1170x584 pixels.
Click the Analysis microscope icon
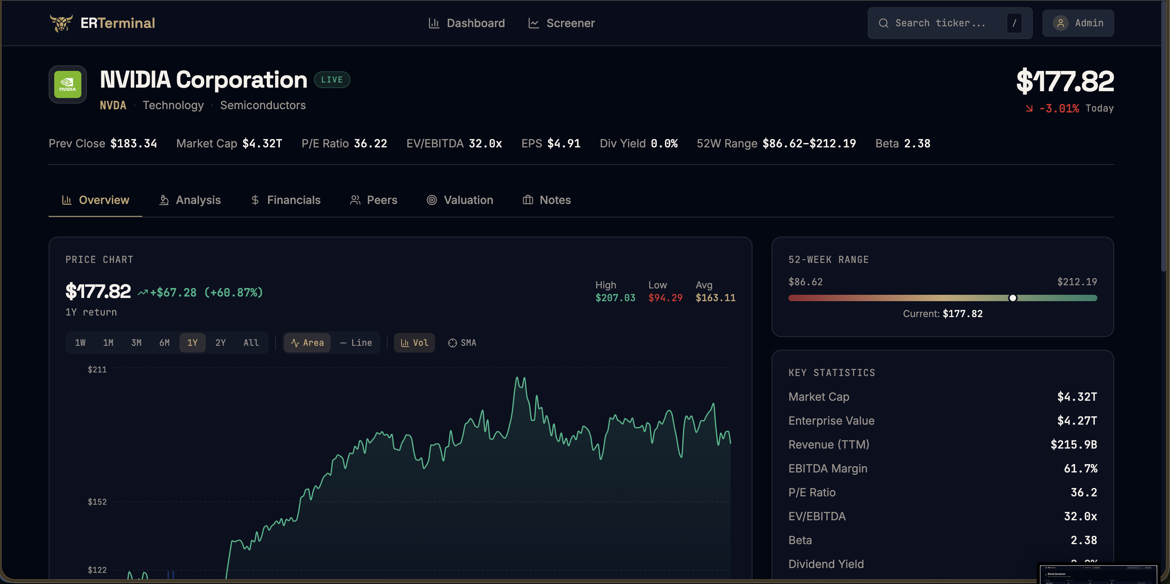click(164, 200)
